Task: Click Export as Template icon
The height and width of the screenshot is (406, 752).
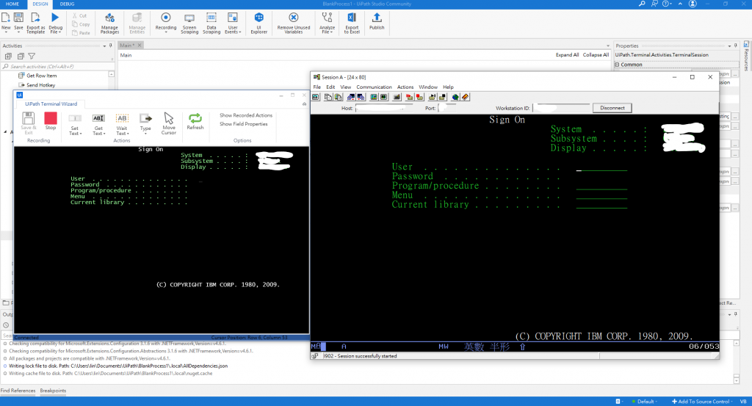Action: pyautogui.click(x=35, y=18)
